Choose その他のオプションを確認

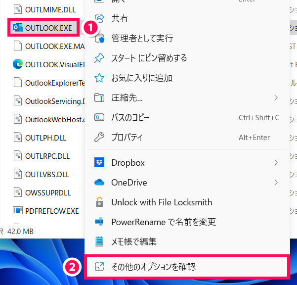[187, 267]
